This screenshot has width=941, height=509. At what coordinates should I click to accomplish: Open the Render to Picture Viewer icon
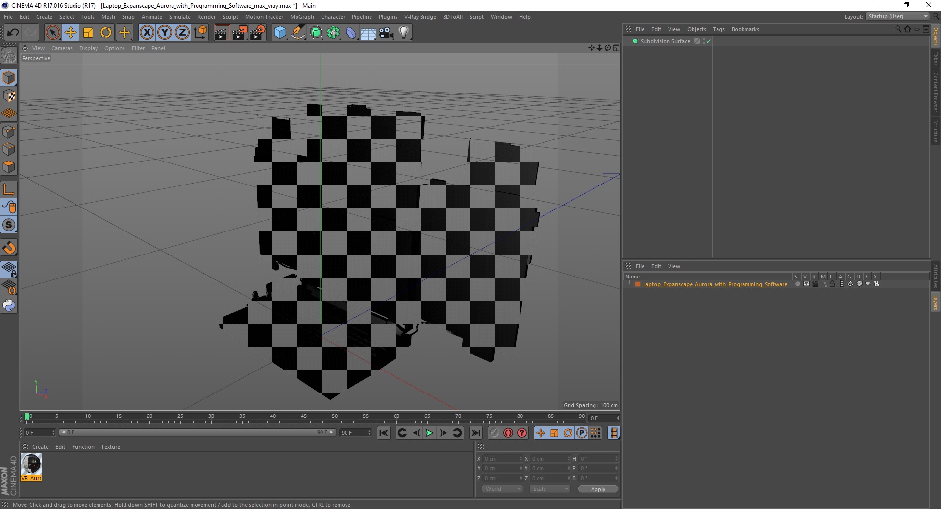(x=240, y=33)
